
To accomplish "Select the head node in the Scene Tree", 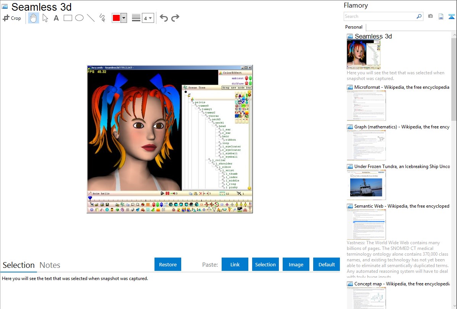I will (x=222, y=126).
